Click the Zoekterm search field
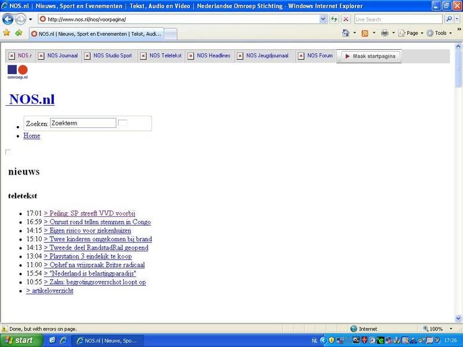This screenshot has width=463, height=347. 83,123
